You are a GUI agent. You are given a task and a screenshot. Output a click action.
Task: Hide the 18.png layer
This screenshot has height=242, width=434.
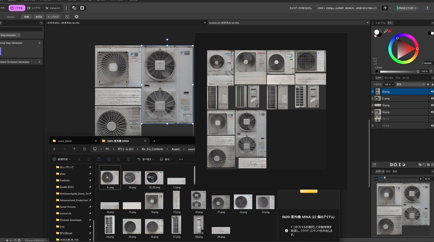(432, 112)
